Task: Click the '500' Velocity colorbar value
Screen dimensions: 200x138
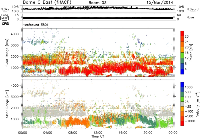Action: 188,92
